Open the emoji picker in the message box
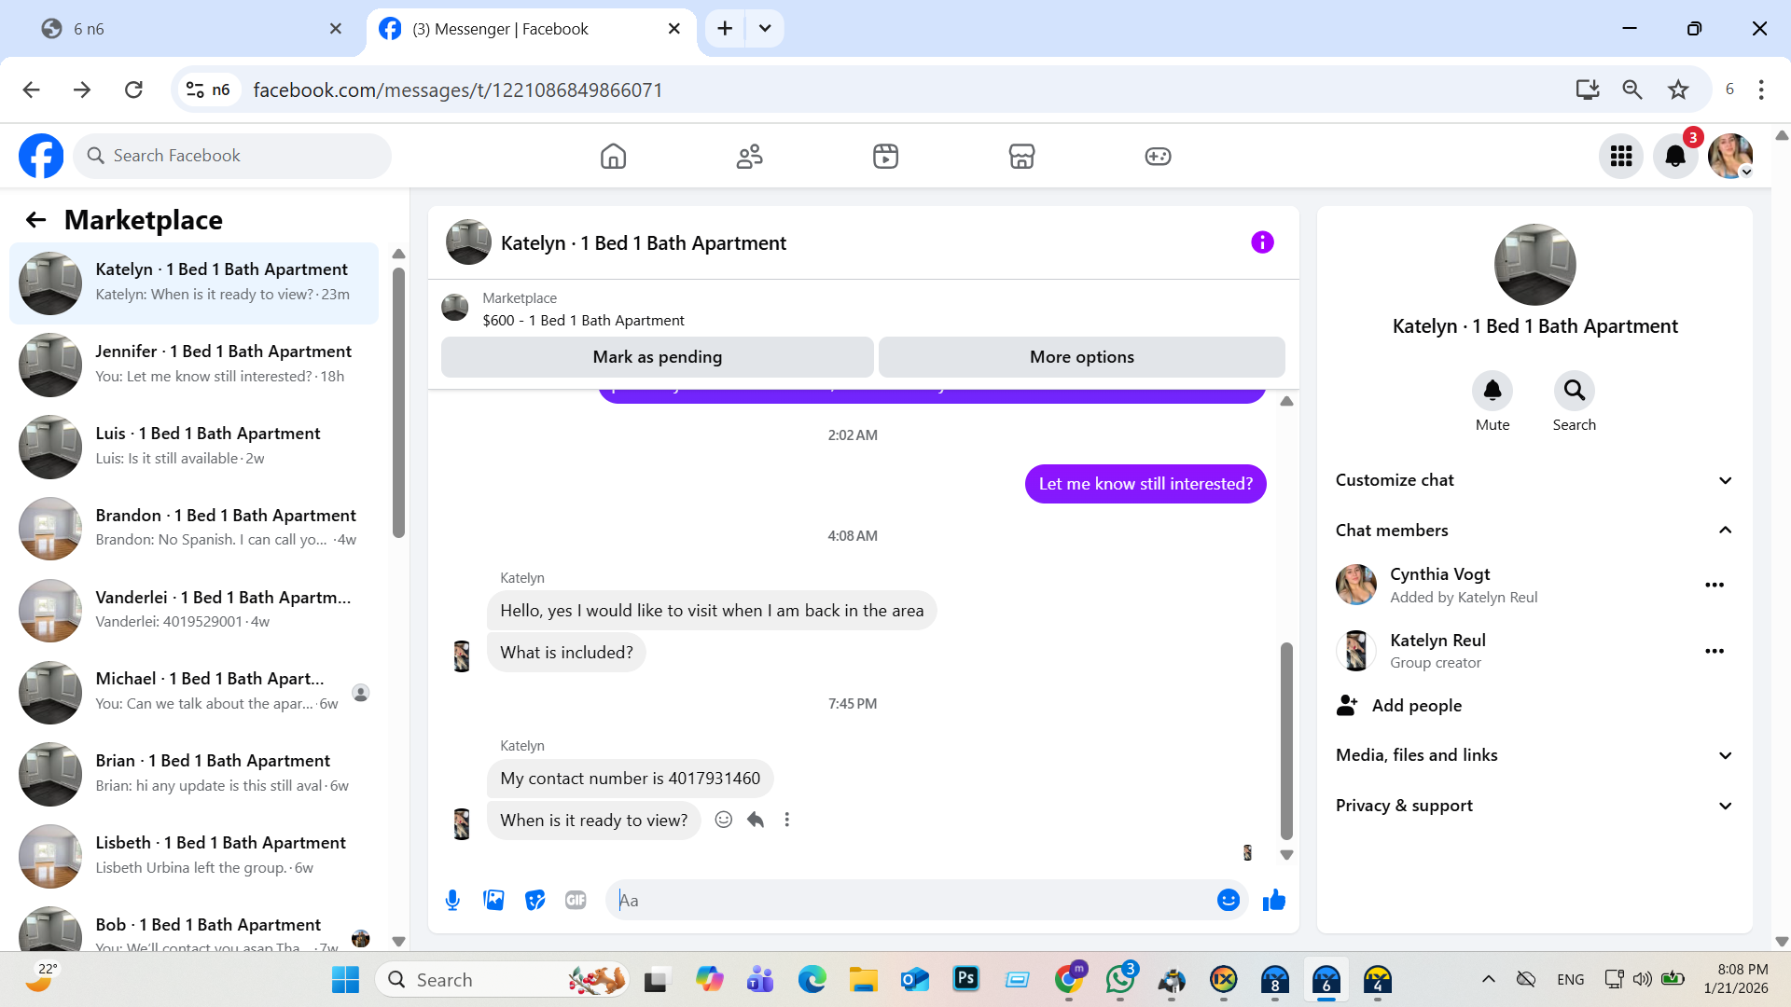This screenshot has width=1791, height=1007. click(x=1228, y=900)
